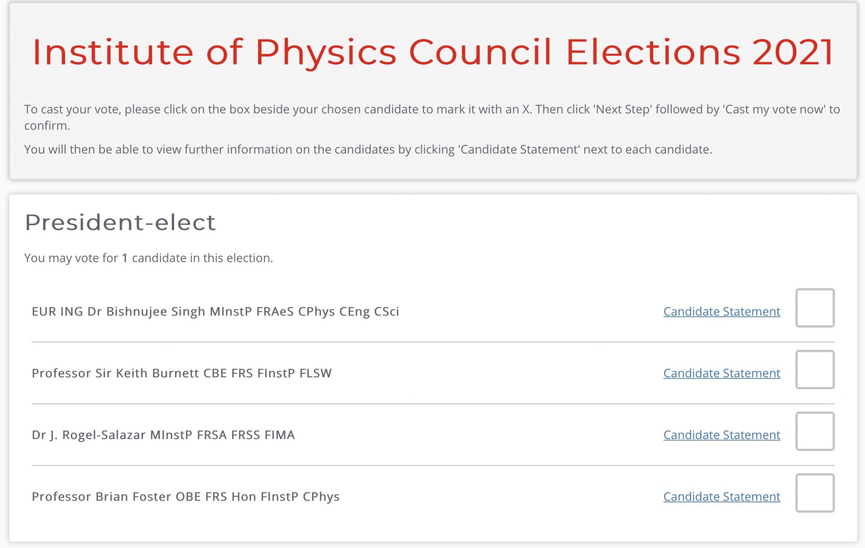Open the Candidate Statement for Rogel-Salazar

pyautogui.click(x=721, y=435)
